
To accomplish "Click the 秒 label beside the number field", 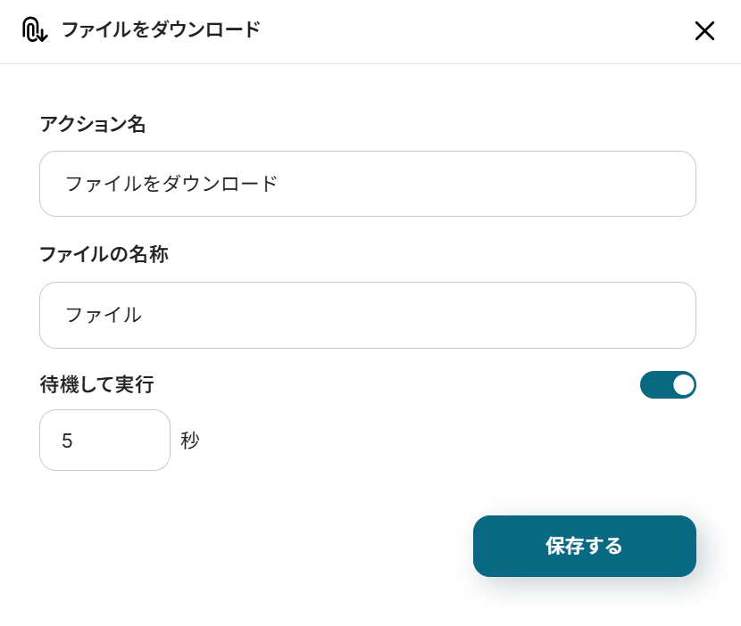I will (189, 440).
